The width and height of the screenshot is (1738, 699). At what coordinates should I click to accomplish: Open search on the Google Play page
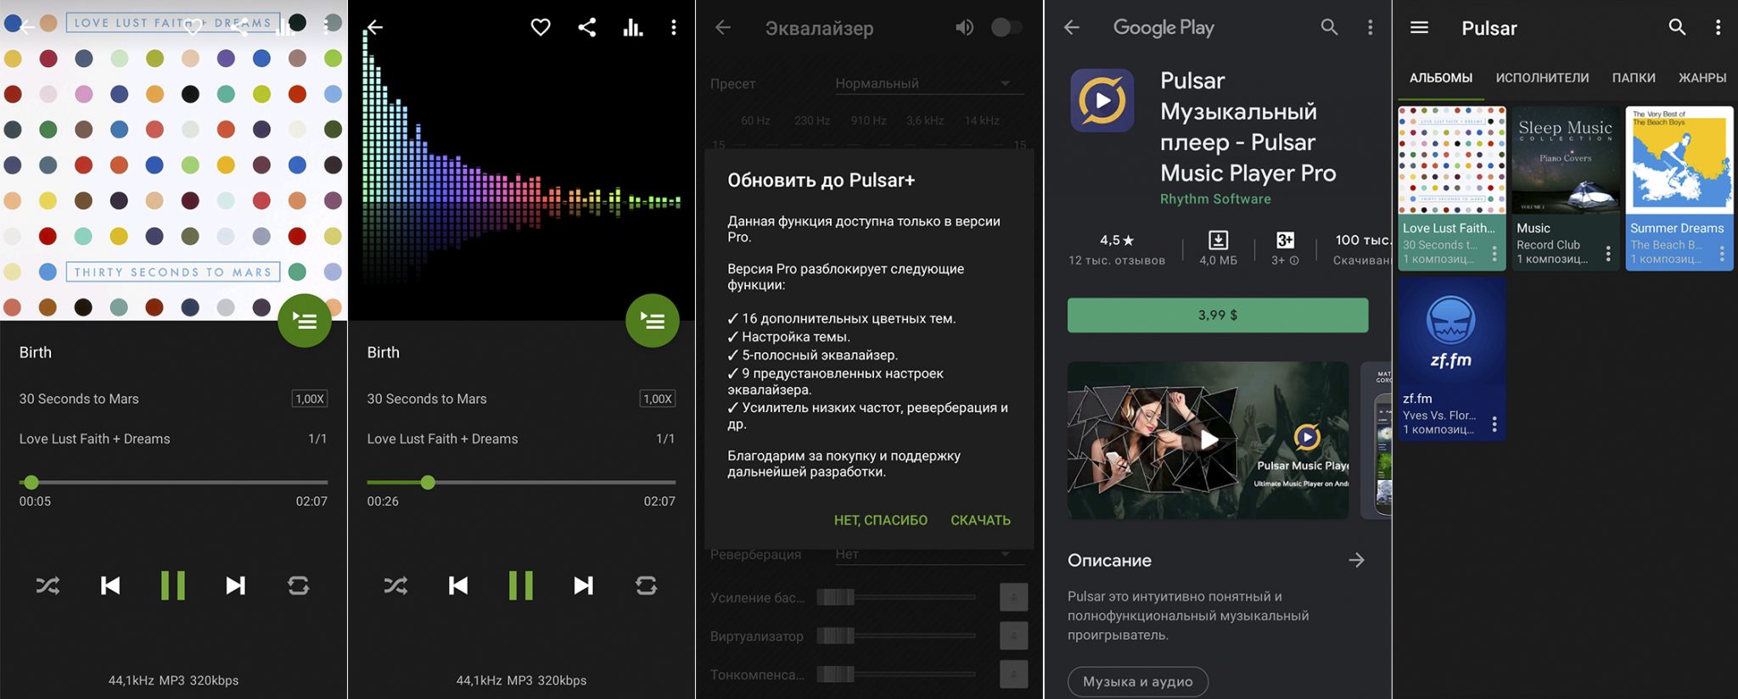(x=1329, y=27)
